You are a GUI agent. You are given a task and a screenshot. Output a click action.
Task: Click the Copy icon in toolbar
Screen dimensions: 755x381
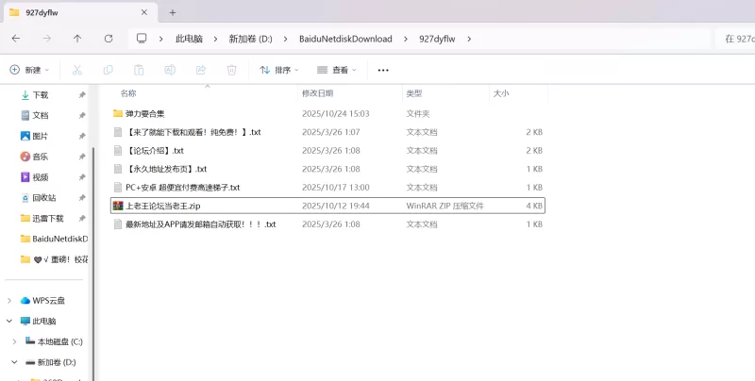pos(109,70)
